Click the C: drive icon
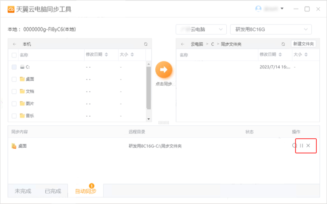The height and width of the screenshot is (204, 327). 22,67
